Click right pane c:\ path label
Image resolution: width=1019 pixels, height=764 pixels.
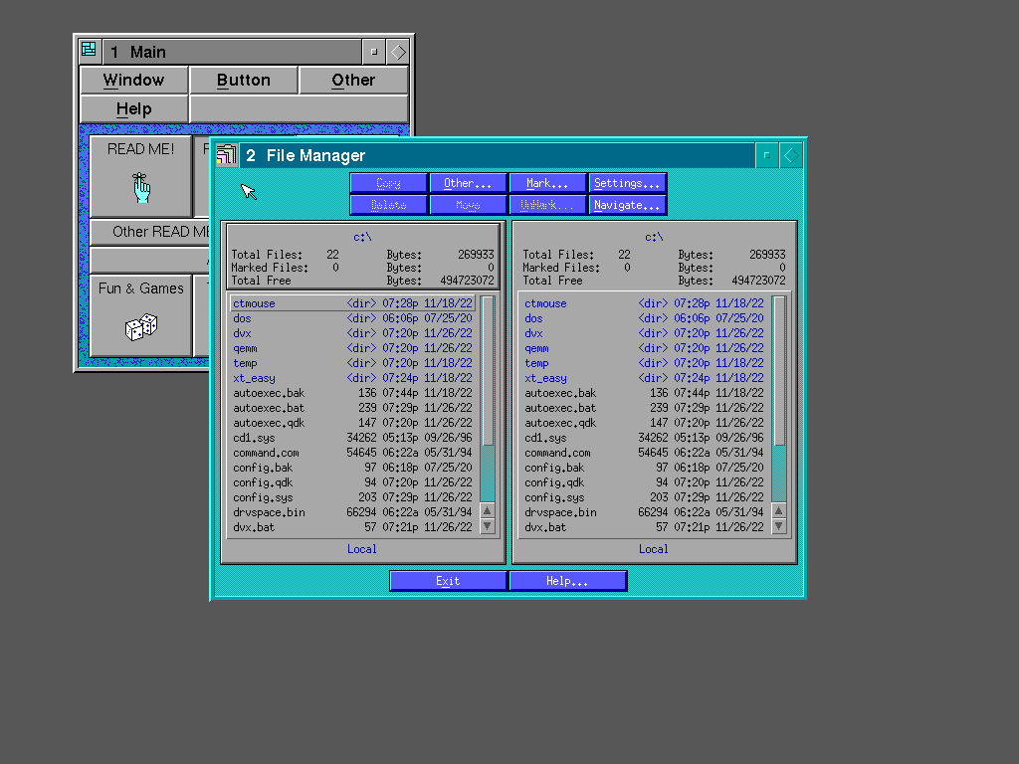pos(655,237)
